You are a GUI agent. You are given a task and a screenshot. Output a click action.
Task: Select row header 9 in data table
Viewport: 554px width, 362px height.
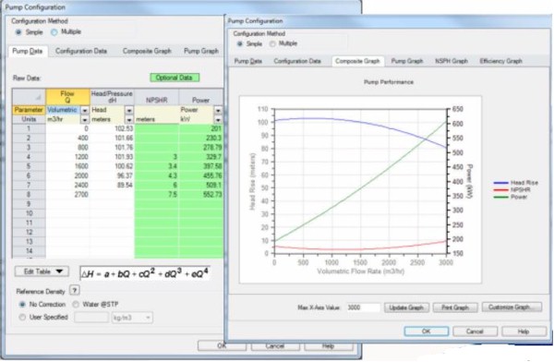pyautogui.click(x=29, y=204)
